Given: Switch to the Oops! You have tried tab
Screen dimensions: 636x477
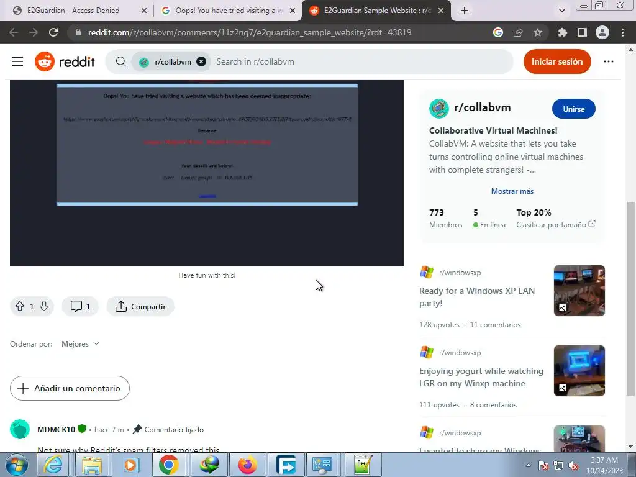Looking at the screenshot, I should click(229, 11).
